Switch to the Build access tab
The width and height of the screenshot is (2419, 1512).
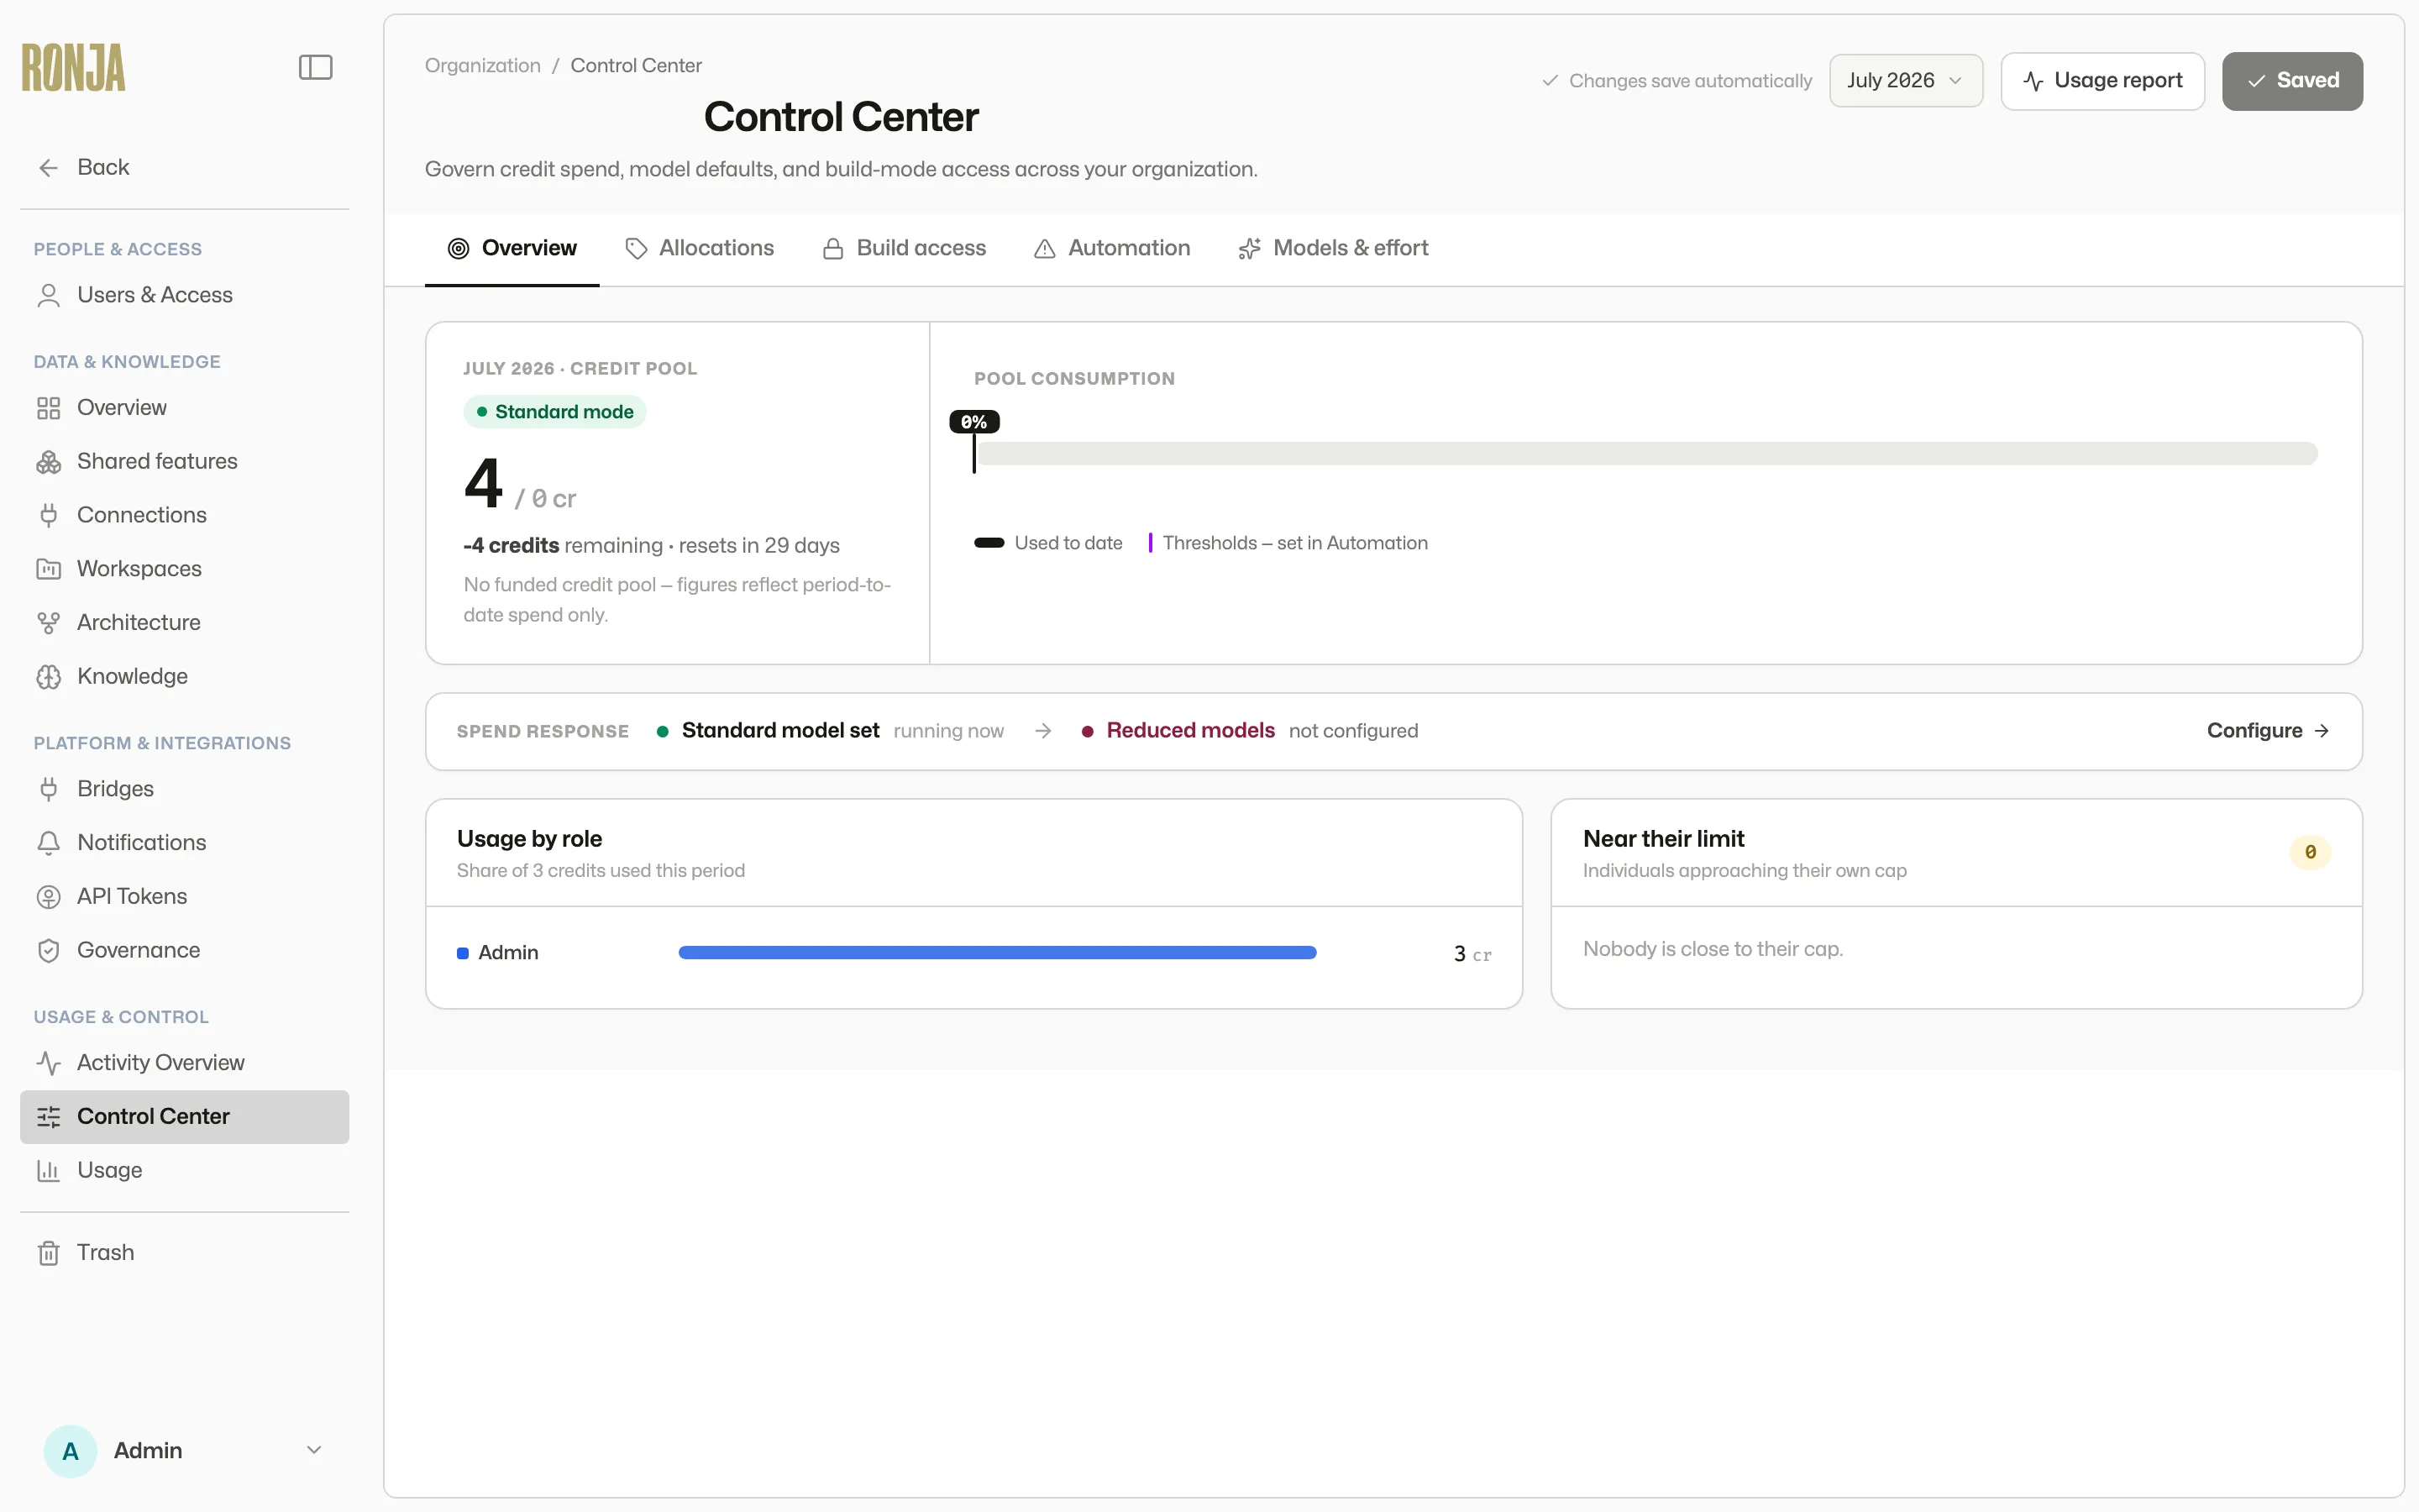(x=904, y=248)
